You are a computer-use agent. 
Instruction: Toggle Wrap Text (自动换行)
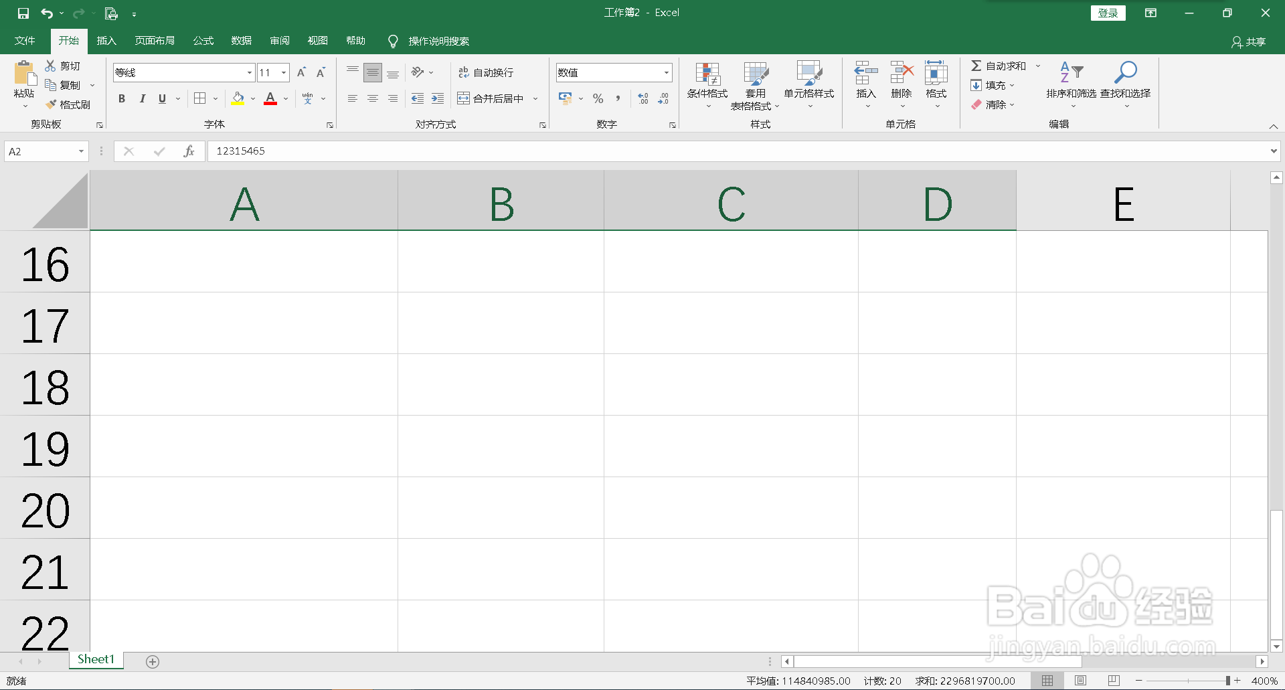coord(486,72)
